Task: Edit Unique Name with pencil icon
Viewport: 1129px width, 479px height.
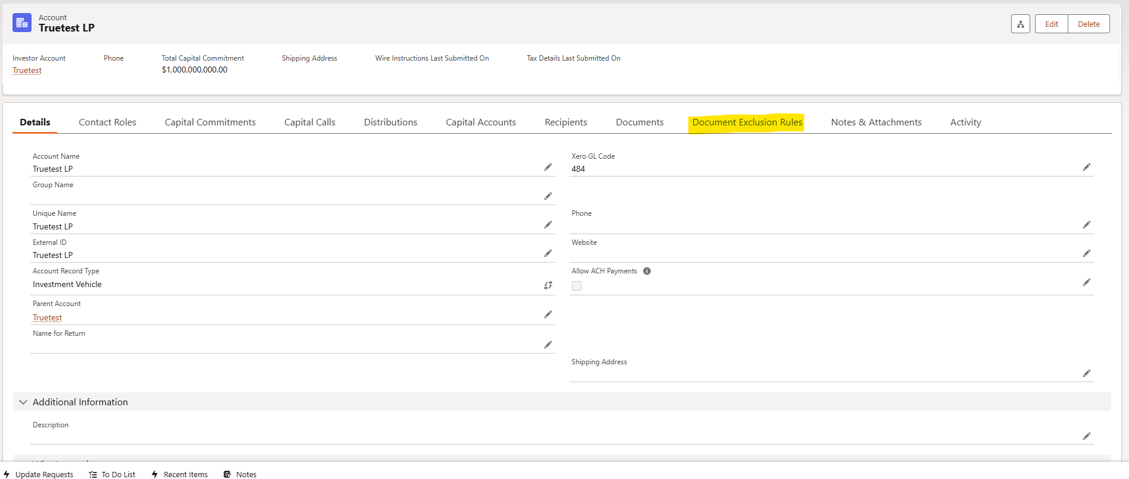Action: (548, 225)
